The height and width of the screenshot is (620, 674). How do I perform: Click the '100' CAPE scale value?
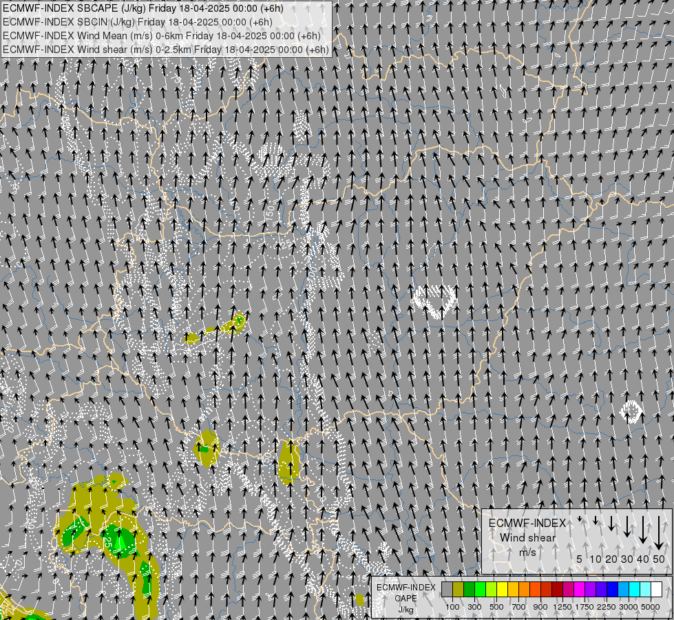pos(452,607)
